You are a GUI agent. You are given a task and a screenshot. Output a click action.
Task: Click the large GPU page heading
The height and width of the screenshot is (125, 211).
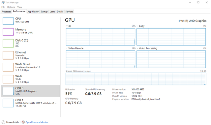click(x=70, y=20)
